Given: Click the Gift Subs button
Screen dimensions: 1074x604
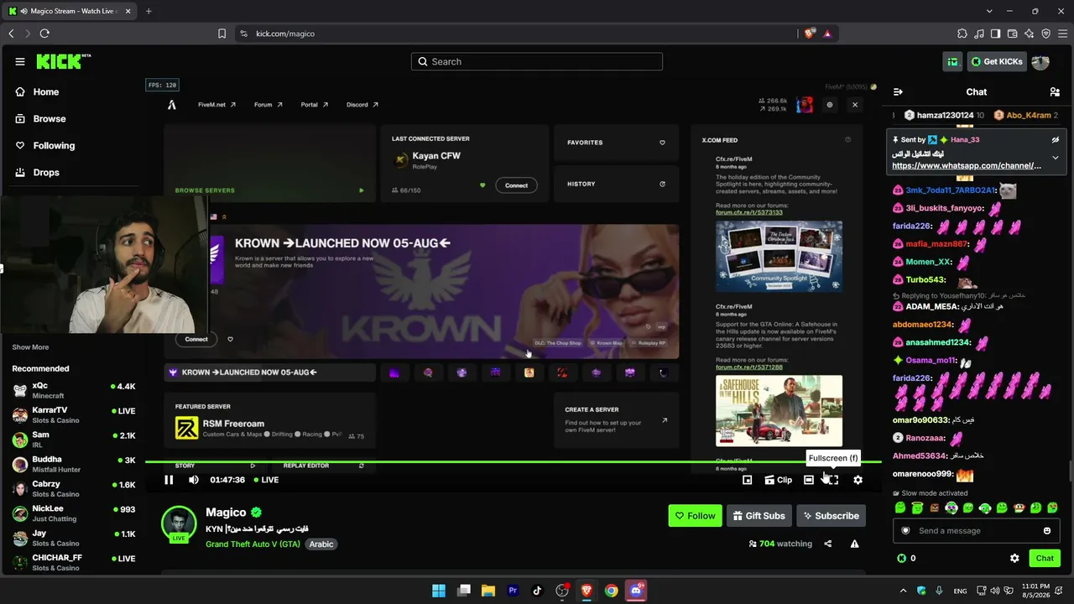Looking at the screenshot, I should [x=759, y=516].
